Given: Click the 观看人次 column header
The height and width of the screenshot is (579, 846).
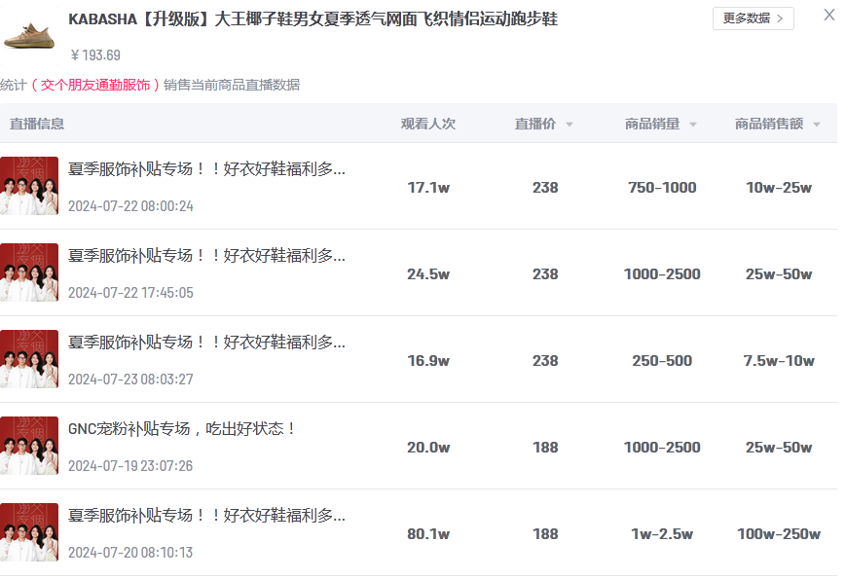Looking at the screenshot, I should point(428,124).
